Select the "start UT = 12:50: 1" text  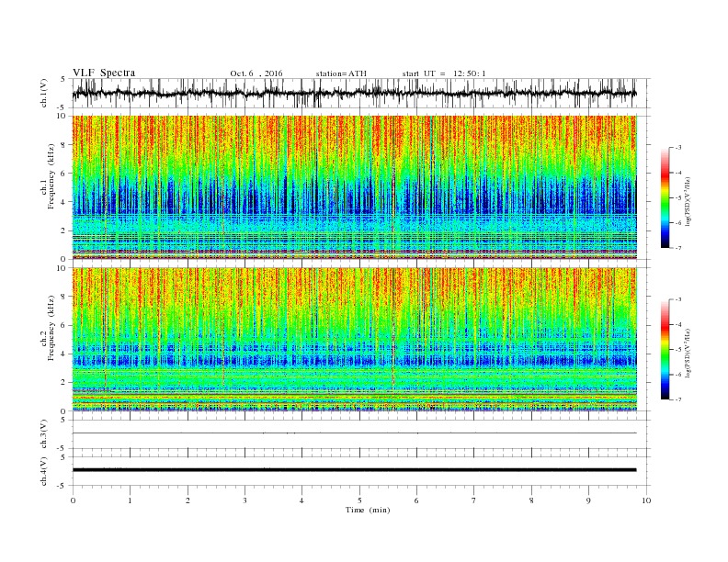444,73
